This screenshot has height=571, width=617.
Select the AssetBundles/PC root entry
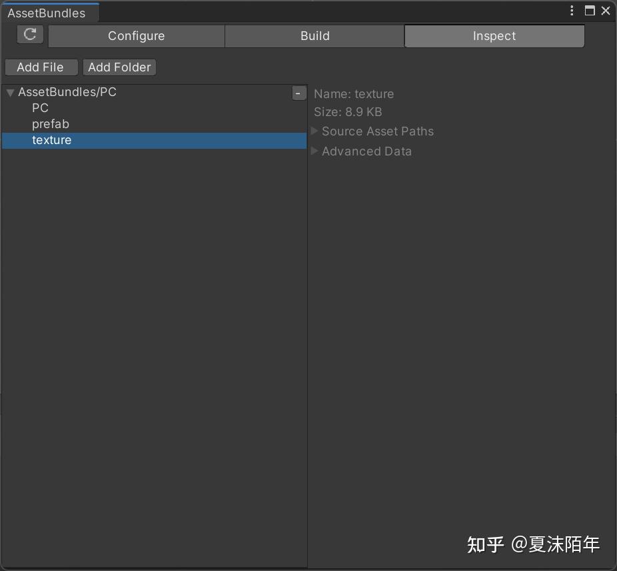tap(67, 92)
